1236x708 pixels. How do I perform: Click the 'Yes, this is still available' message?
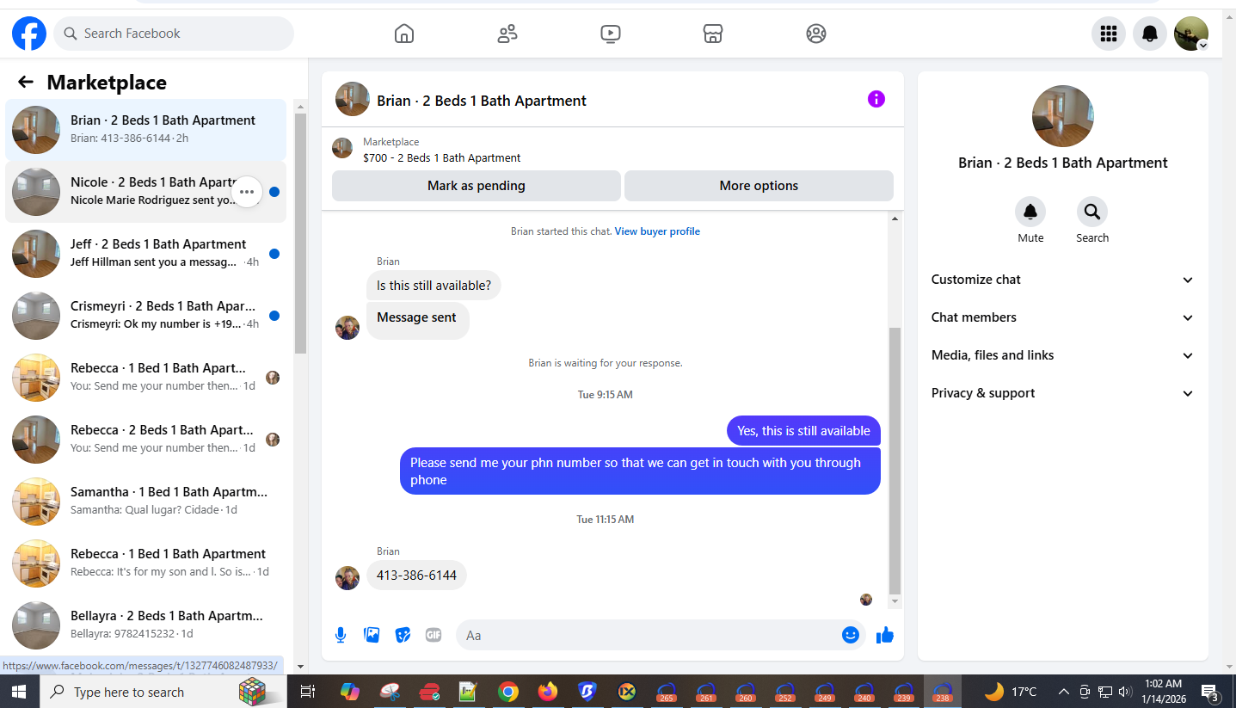pyautogui.click(x=803, y=431)
